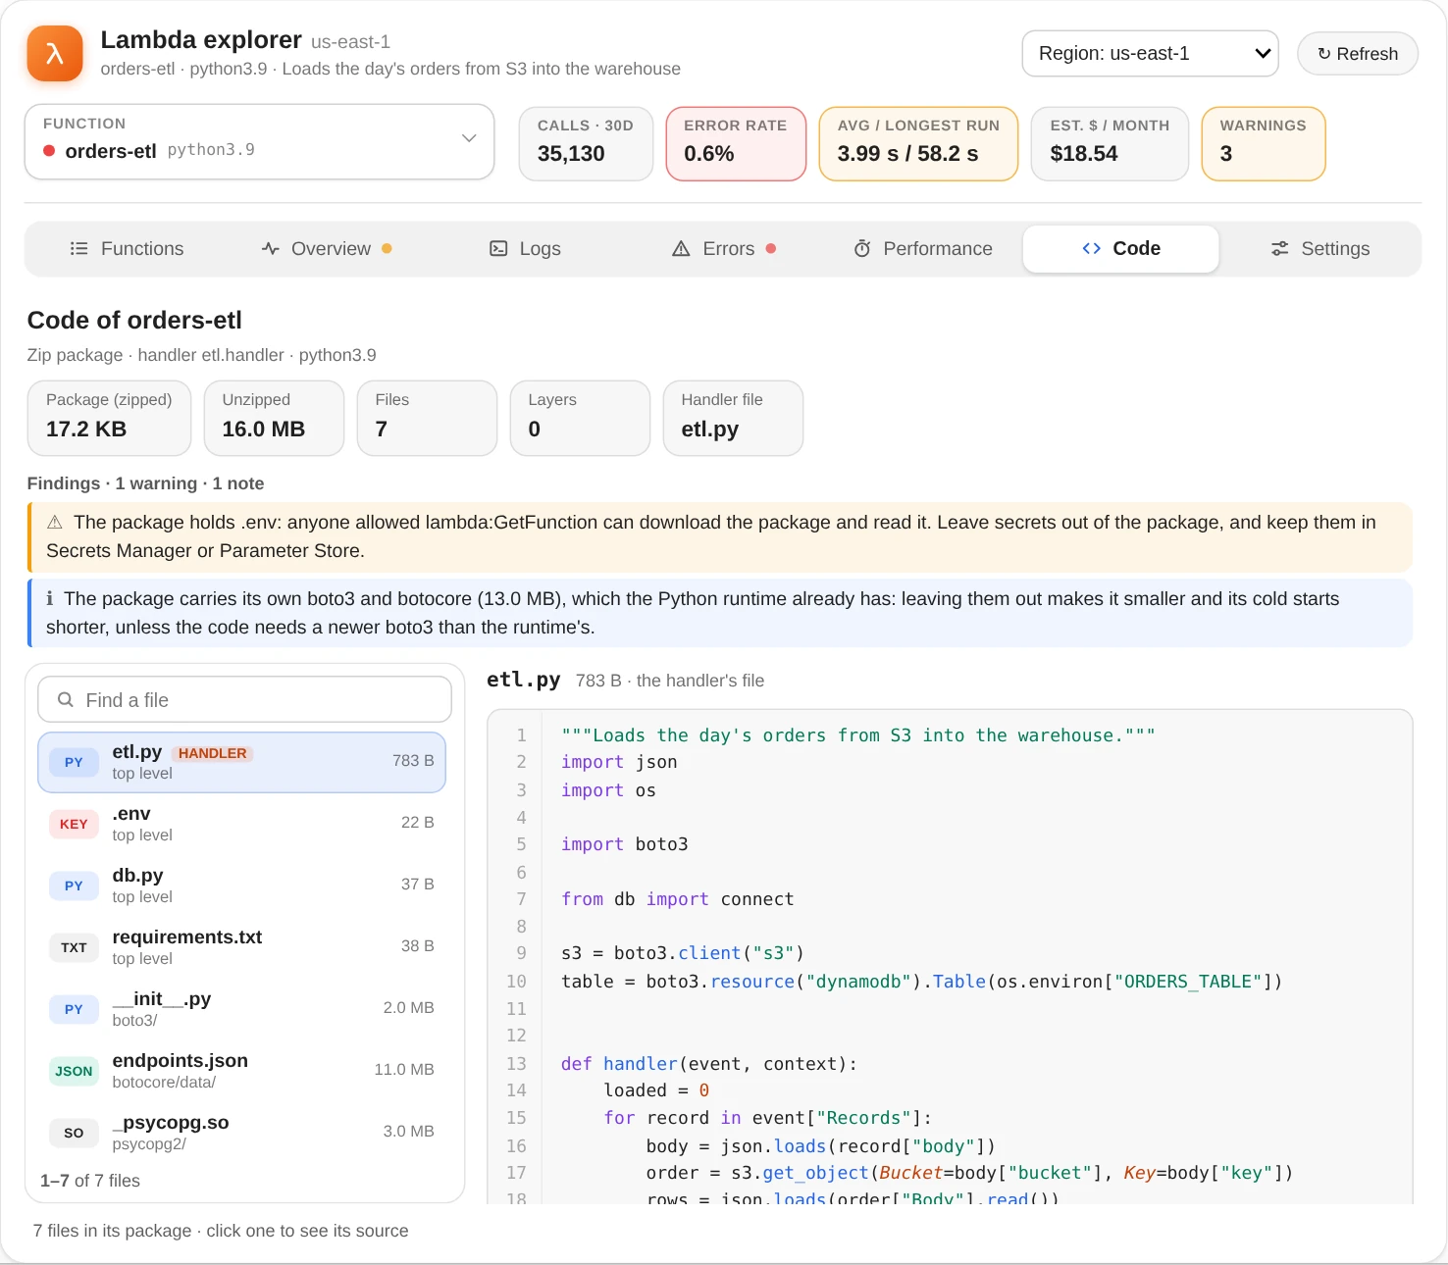Image resolution: width=1448 pixels, height=1265 pixels.
Task: Open the Region us-east-1 dropdown
Action: coord(1150,54)
